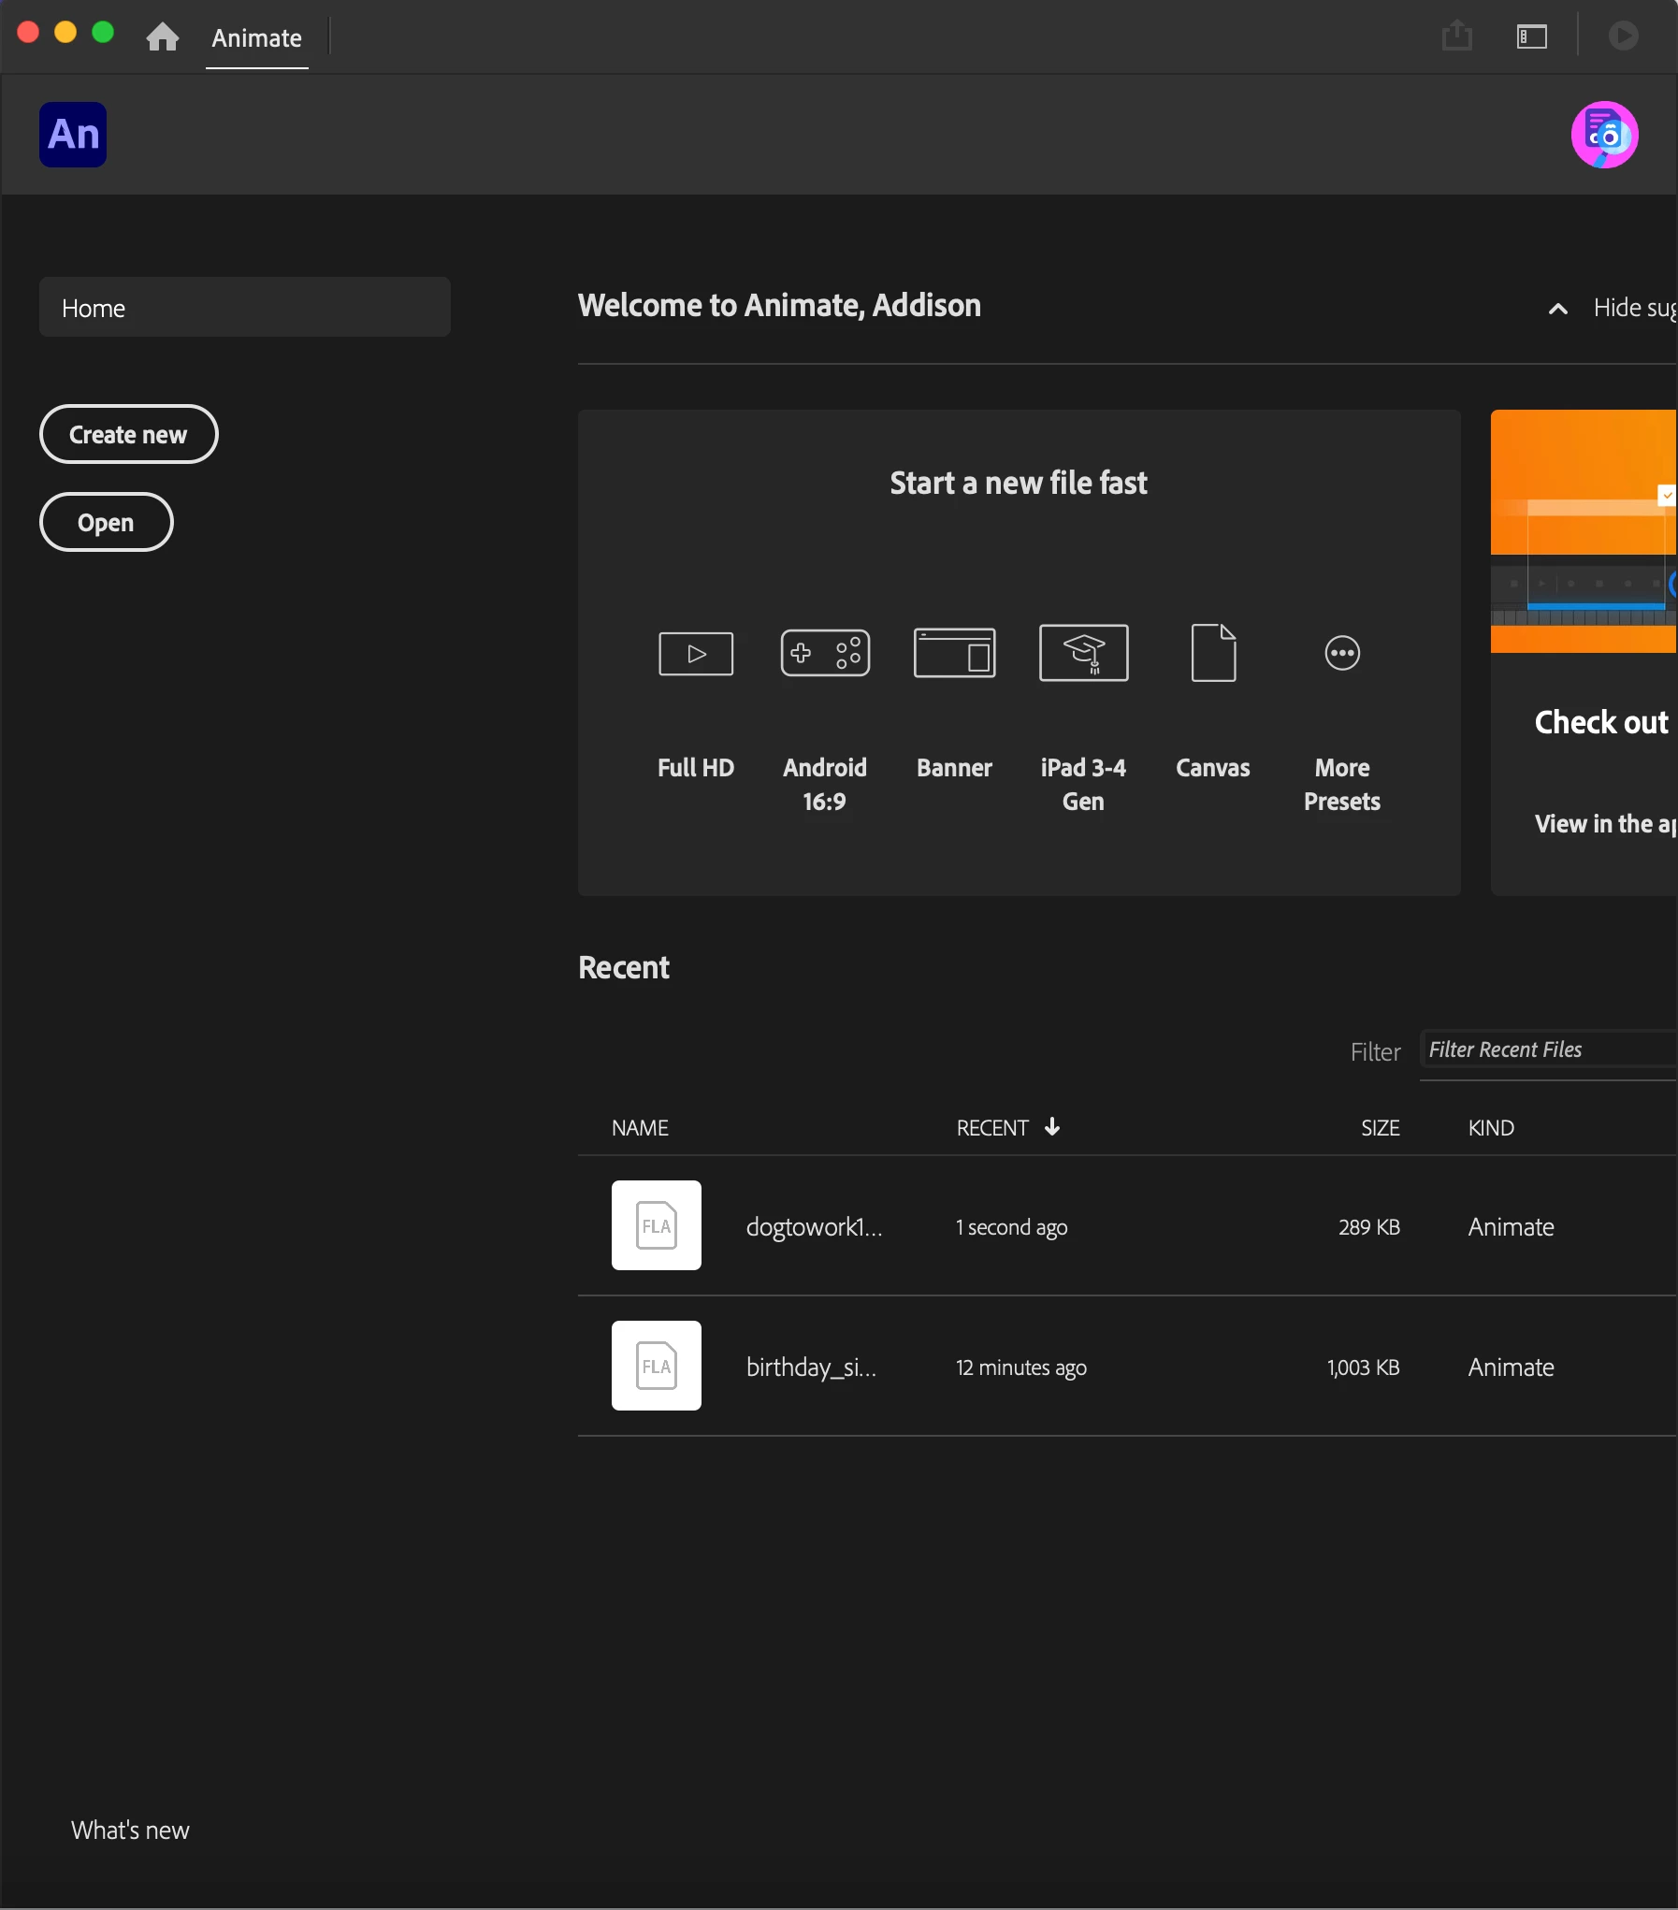This screenshot has height=1910, width=1678.
Task: Click the Home house icon
Action: coord(163,37)
